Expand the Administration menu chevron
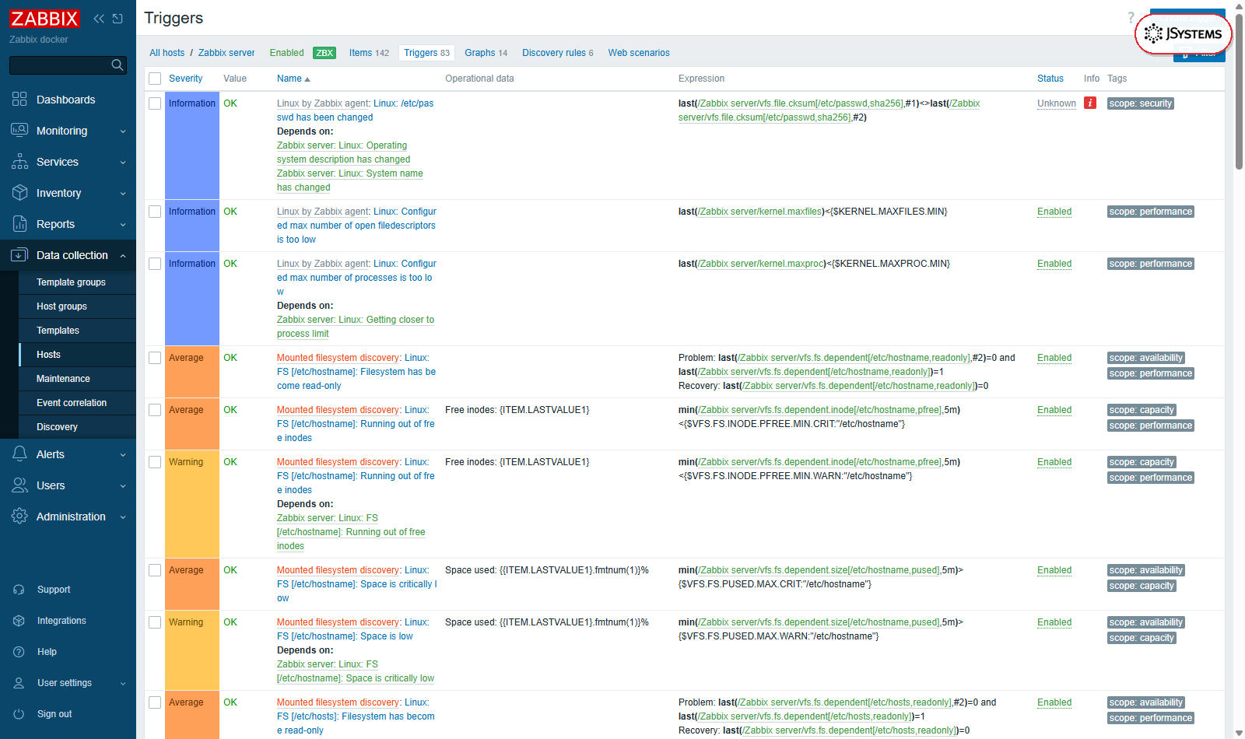The image size is (1245, 739). 123,517
